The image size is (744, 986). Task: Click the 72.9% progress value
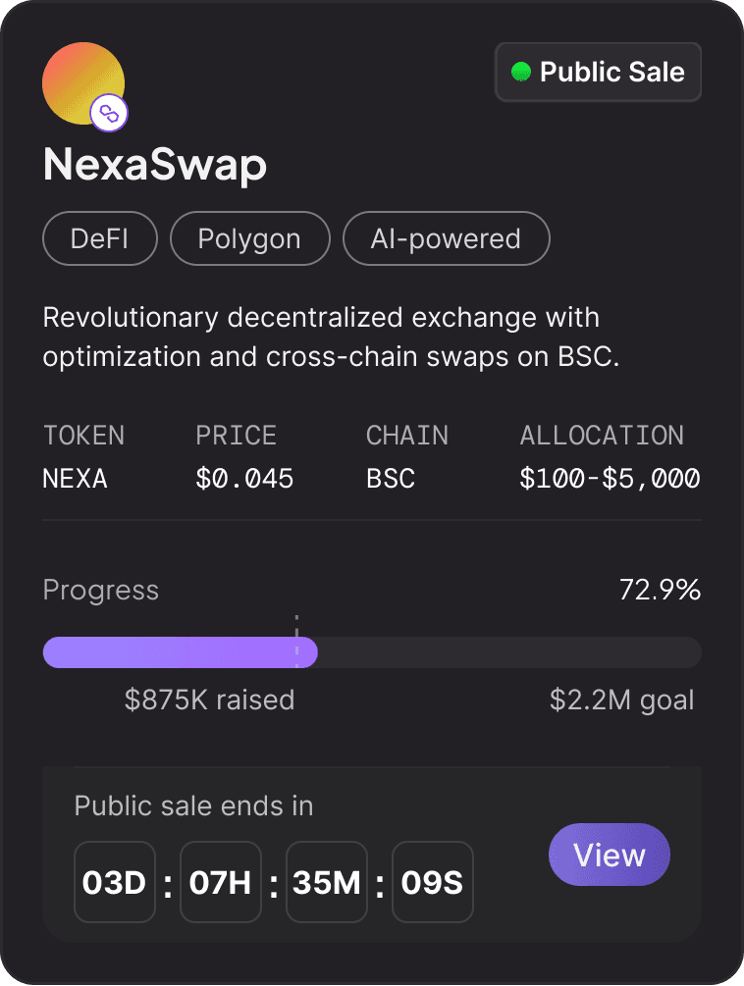(660, 590)
